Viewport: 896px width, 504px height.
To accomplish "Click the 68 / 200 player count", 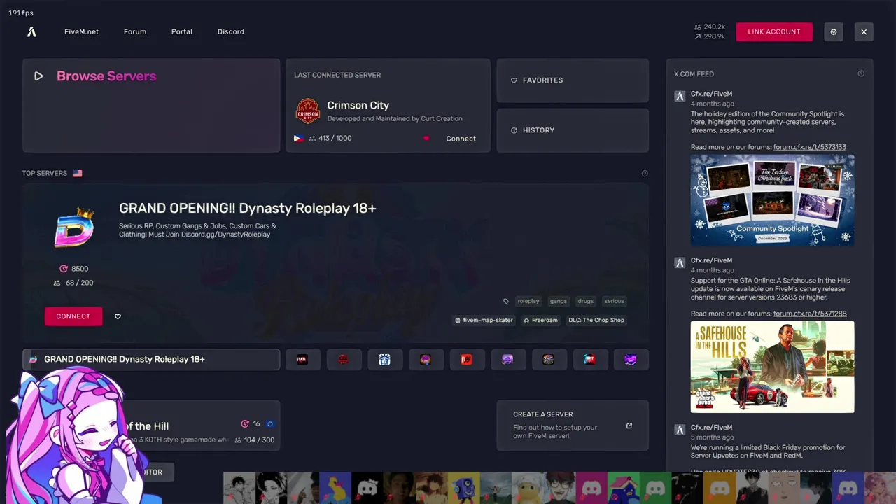I will [x=79, y=283].
